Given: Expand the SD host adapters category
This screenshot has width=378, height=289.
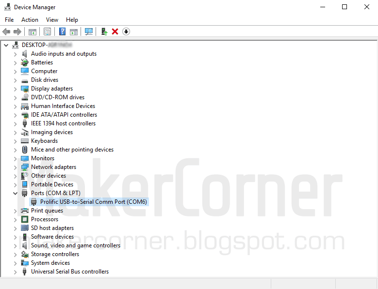Looking at the screenshot, I should point(15,228).
